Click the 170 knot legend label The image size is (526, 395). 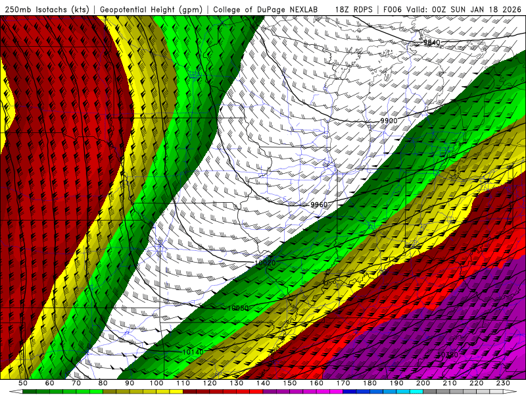pyautogui.click(x=343, y=383)
